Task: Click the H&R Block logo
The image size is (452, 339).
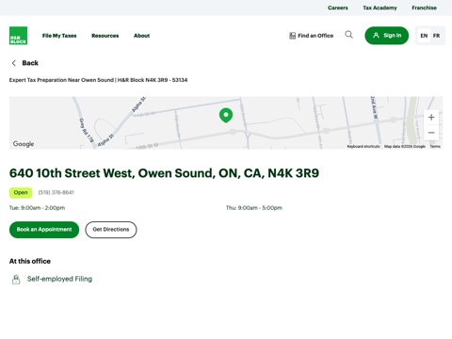Action: click(x=18, y=36)
